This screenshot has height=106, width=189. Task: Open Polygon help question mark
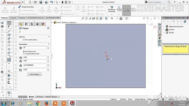point(48,28)
